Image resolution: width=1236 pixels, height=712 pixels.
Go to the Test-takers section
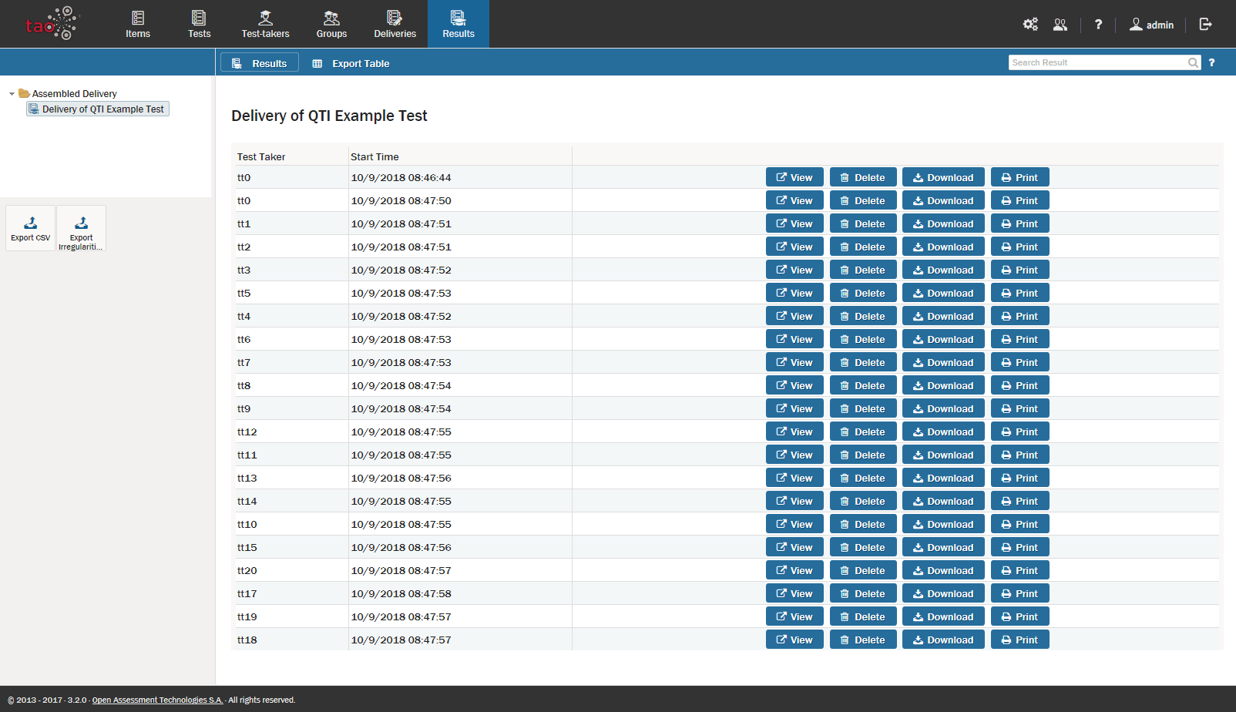point(265,25)
